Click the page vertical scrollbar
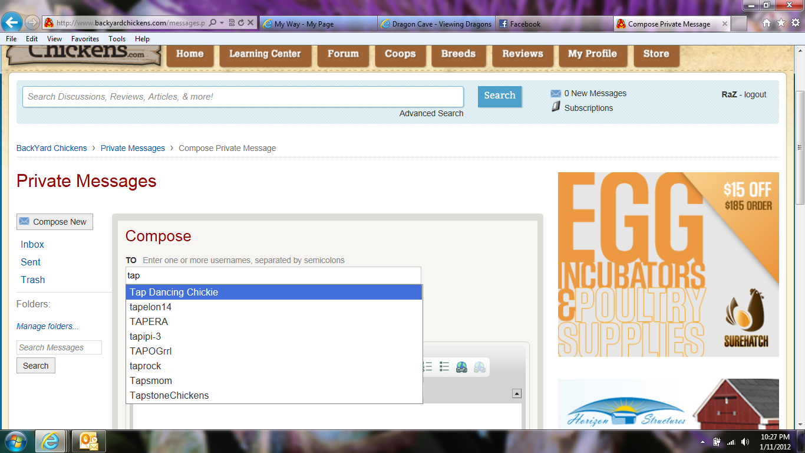 800,147
